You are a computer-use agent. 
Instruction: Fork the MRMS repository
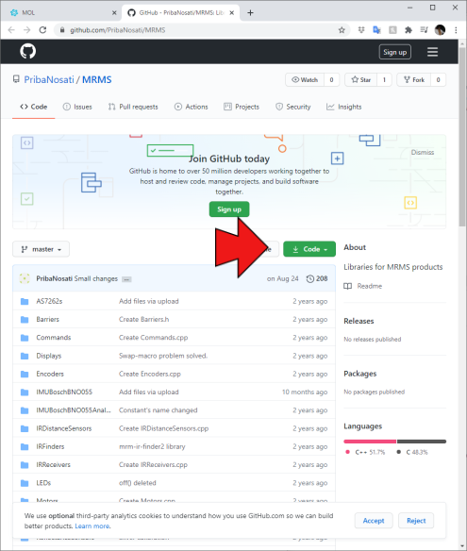(414, 80)
